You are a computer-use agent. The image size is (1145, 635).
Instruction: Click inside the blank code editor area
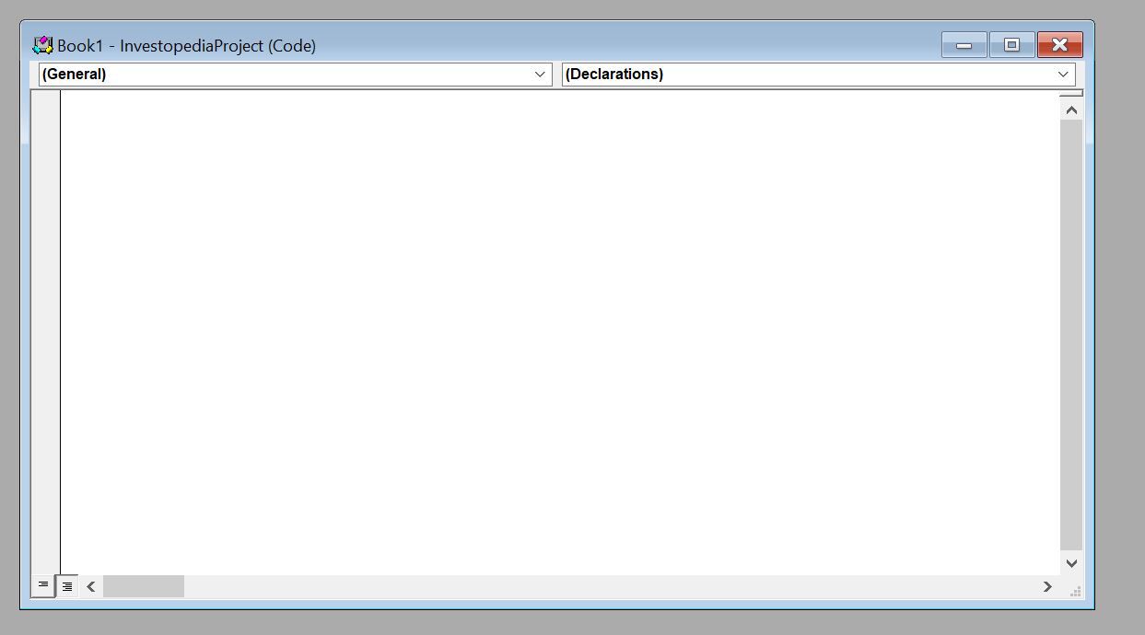tap(560, 332)
